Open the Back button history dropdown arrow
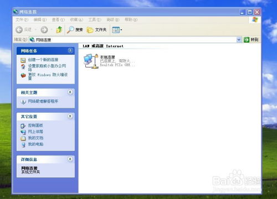Viewport: 277px width, 199px height. coord(35,30)
